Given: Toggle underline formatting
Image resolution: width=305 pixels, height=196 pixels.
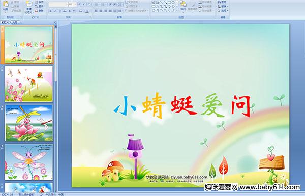Looking at the screenshot, I should click(59, 11).
